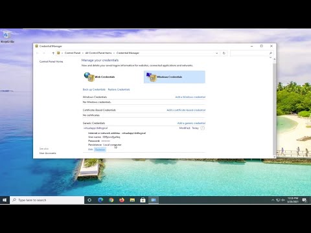
Task: Minimize the Credential Manager window
Action: 252,46
